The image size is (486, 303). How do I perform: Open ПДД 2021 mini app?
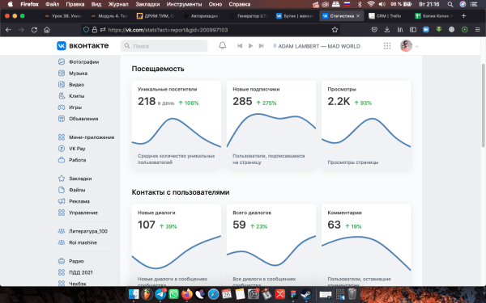pos(75,273)
